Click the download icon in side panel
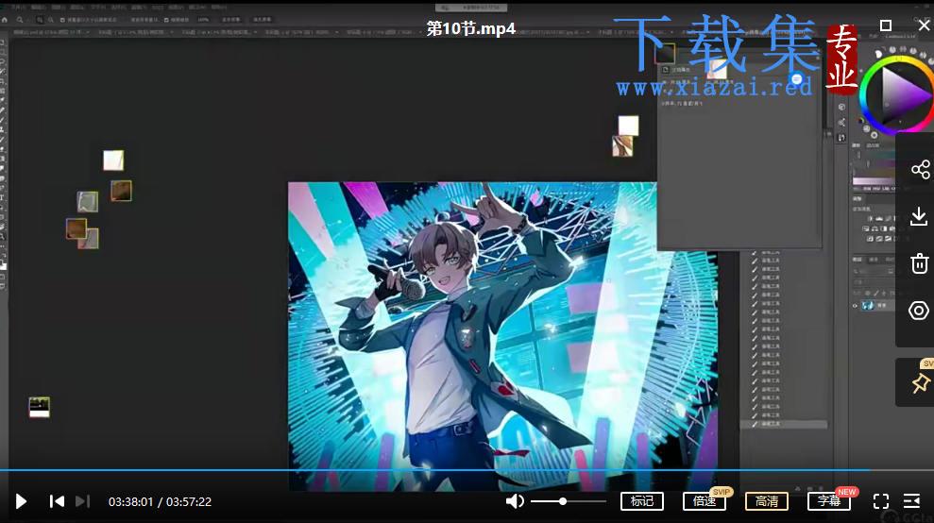The image size is (934, 523). (919, 216)
